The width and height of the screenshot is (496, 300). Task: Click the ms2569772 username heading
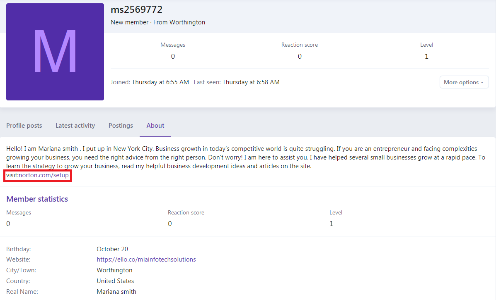tap(137, 10)
